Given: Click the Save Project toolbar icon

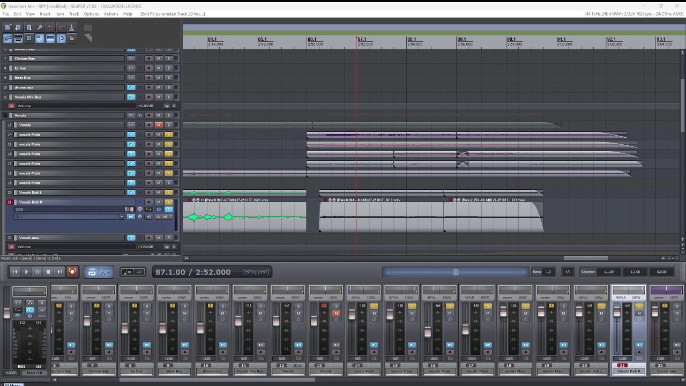Looking at the screenshot, I should tap(29, 27).
